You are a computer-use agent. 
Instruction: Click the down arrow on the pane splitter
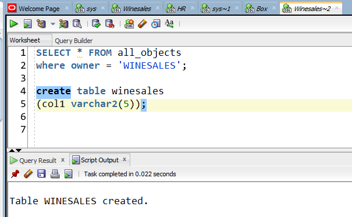click(x=19, y=150)
